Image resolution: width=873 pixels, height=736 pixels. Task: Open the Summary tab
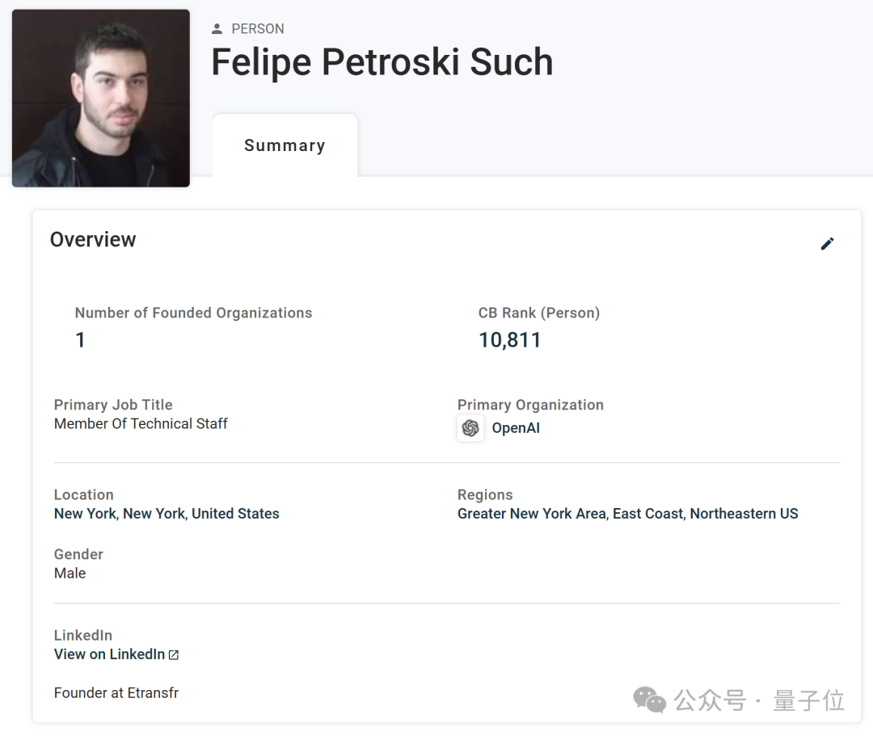285,145
